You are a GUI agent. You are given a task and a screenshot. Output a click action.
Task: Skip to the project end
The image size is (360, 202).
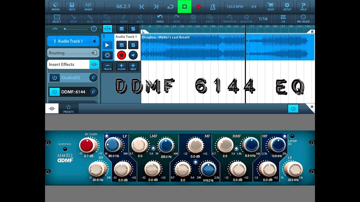(x=156, y=6)
